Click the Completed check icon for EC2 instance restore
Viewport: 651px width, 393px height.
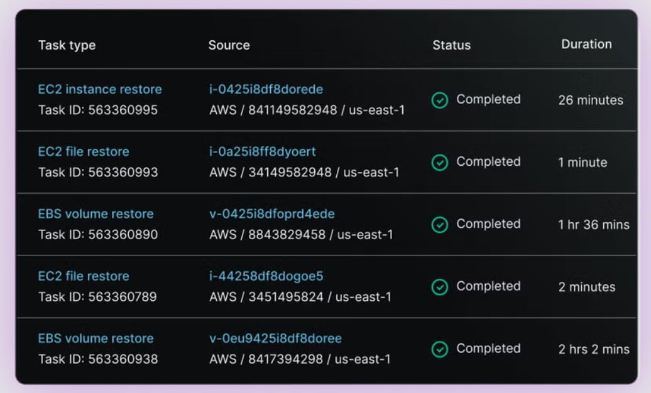coord(440,100)
